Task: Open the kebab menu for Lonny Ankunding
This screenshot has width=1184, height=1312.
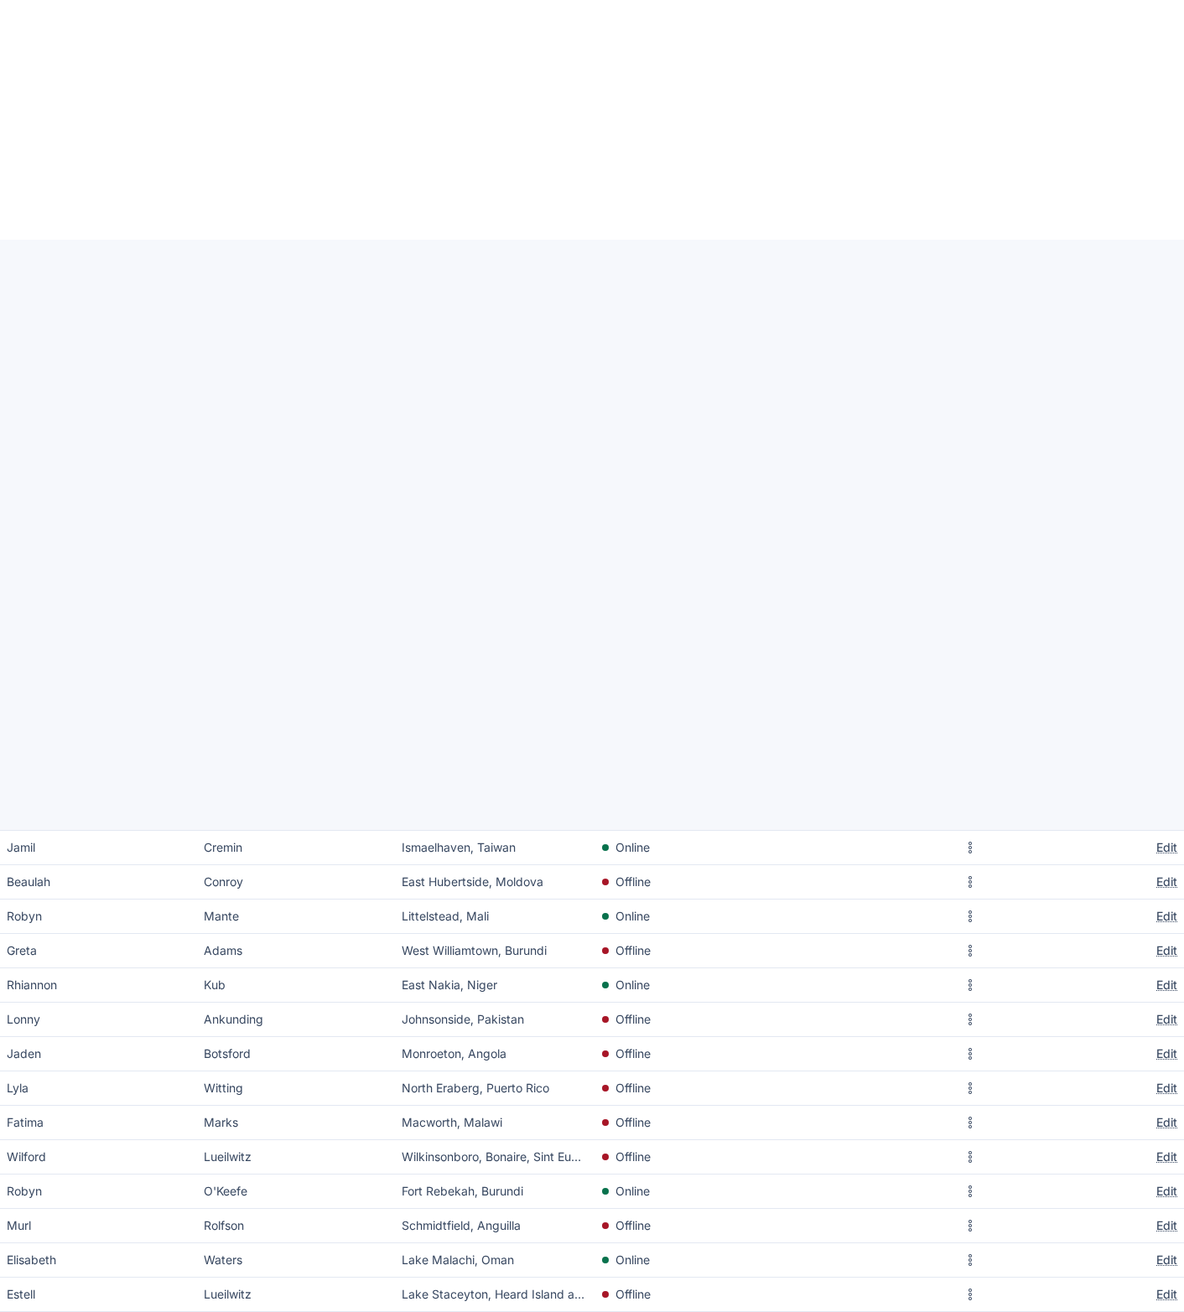Action: (x=970, y=1019)
